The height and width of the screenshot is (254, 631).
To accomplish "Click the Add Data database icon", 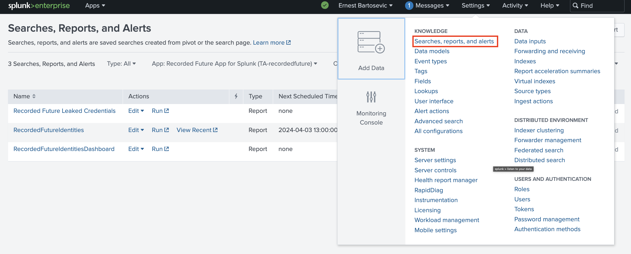I will pos(371,42).
